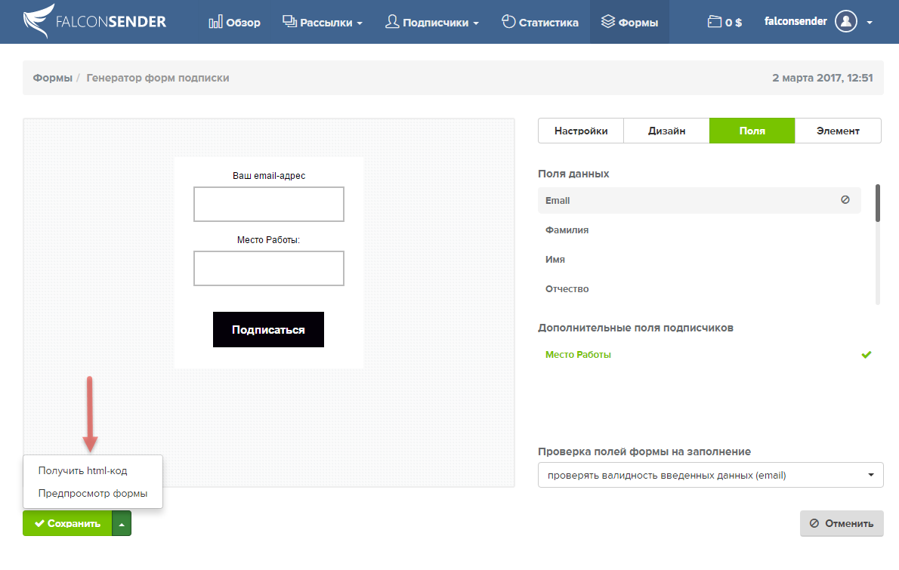
Task: Switch to the Дизайн tab
Action: click(667, 131)
